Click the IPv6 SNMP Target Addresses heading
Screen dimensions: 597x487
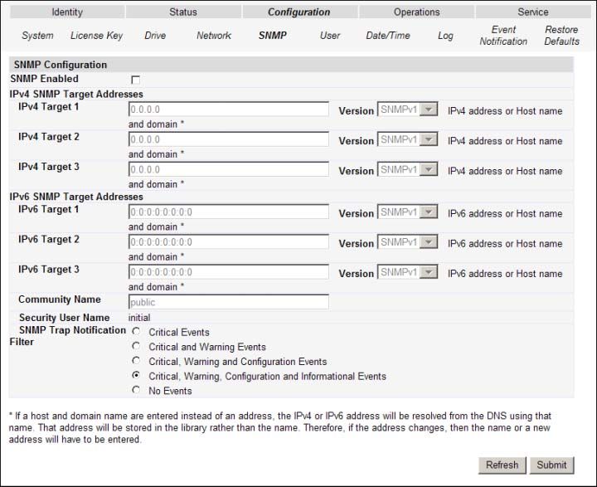click(x=76, y=197)
